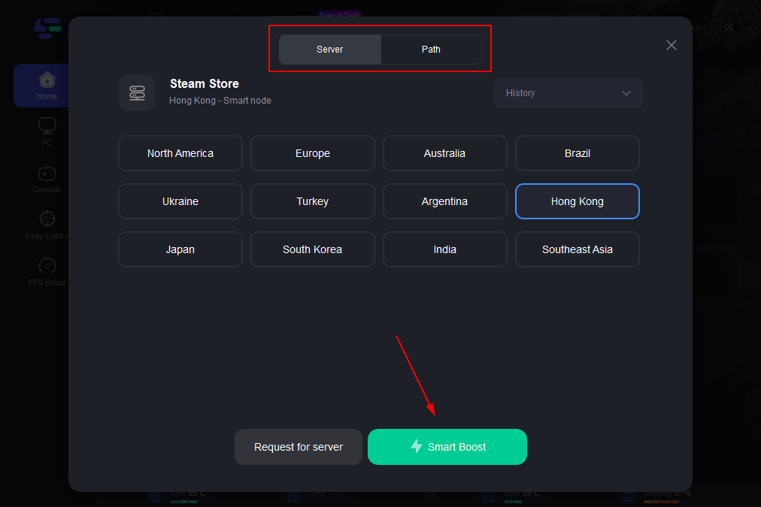Open Console section in background sidebar
Viewport: 761px width, 507px height.
[47, 180]
